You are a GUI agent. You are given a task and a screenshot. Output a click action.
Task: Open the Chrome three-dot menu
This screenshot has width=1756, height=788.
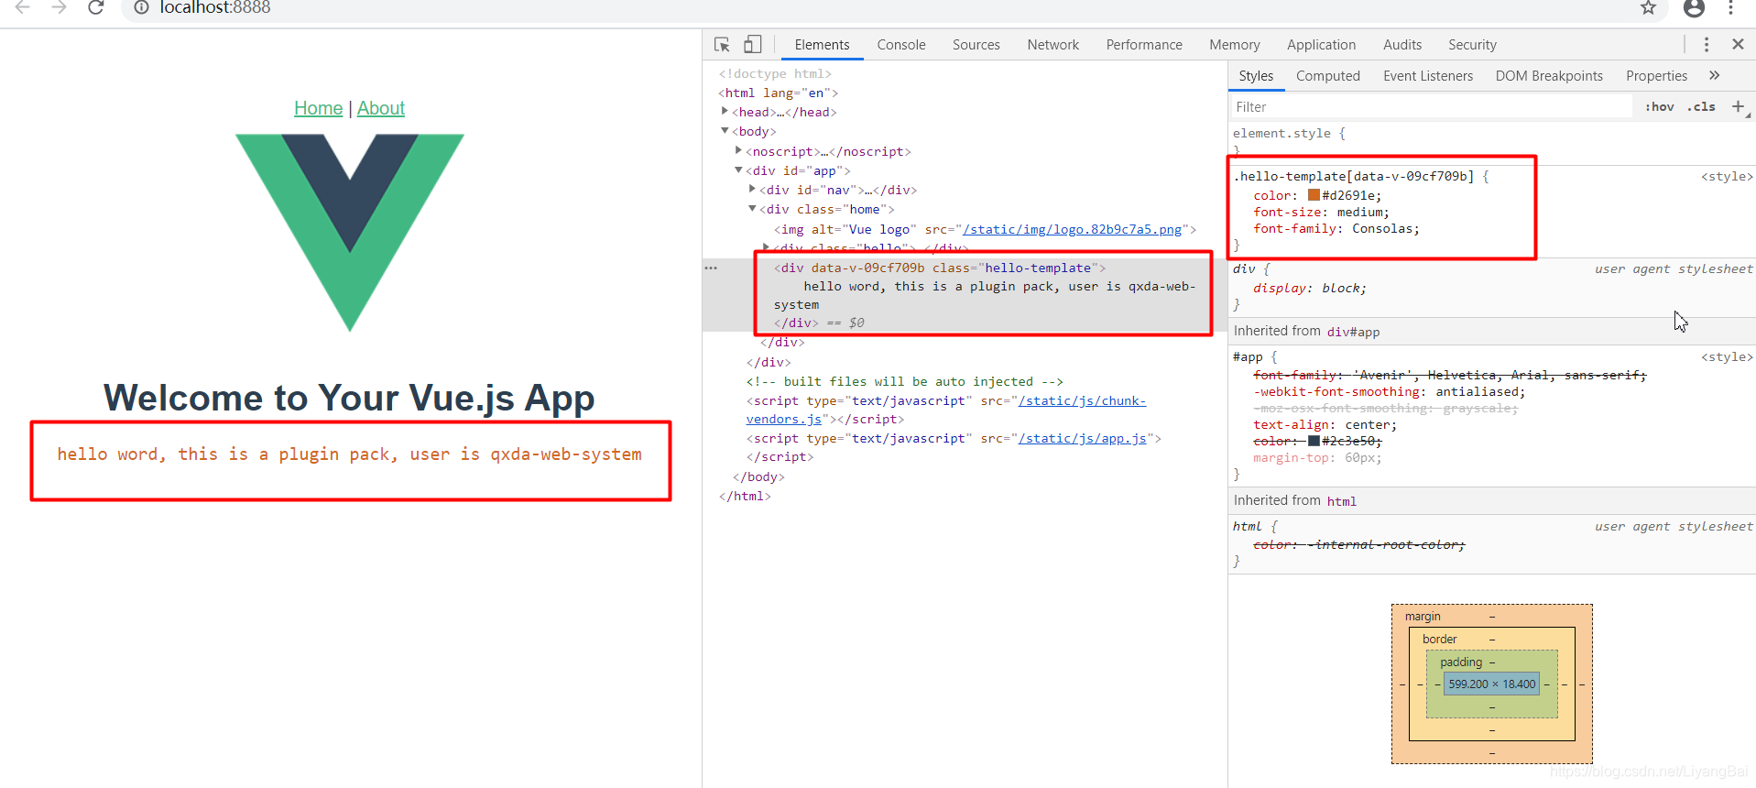tap(1730, 8)
